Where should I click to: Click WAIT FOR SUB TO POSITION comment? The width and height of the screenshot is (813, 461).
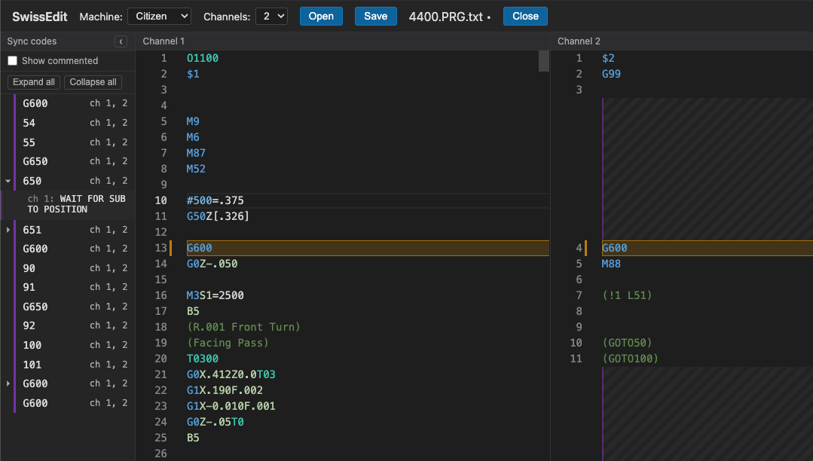76,204
